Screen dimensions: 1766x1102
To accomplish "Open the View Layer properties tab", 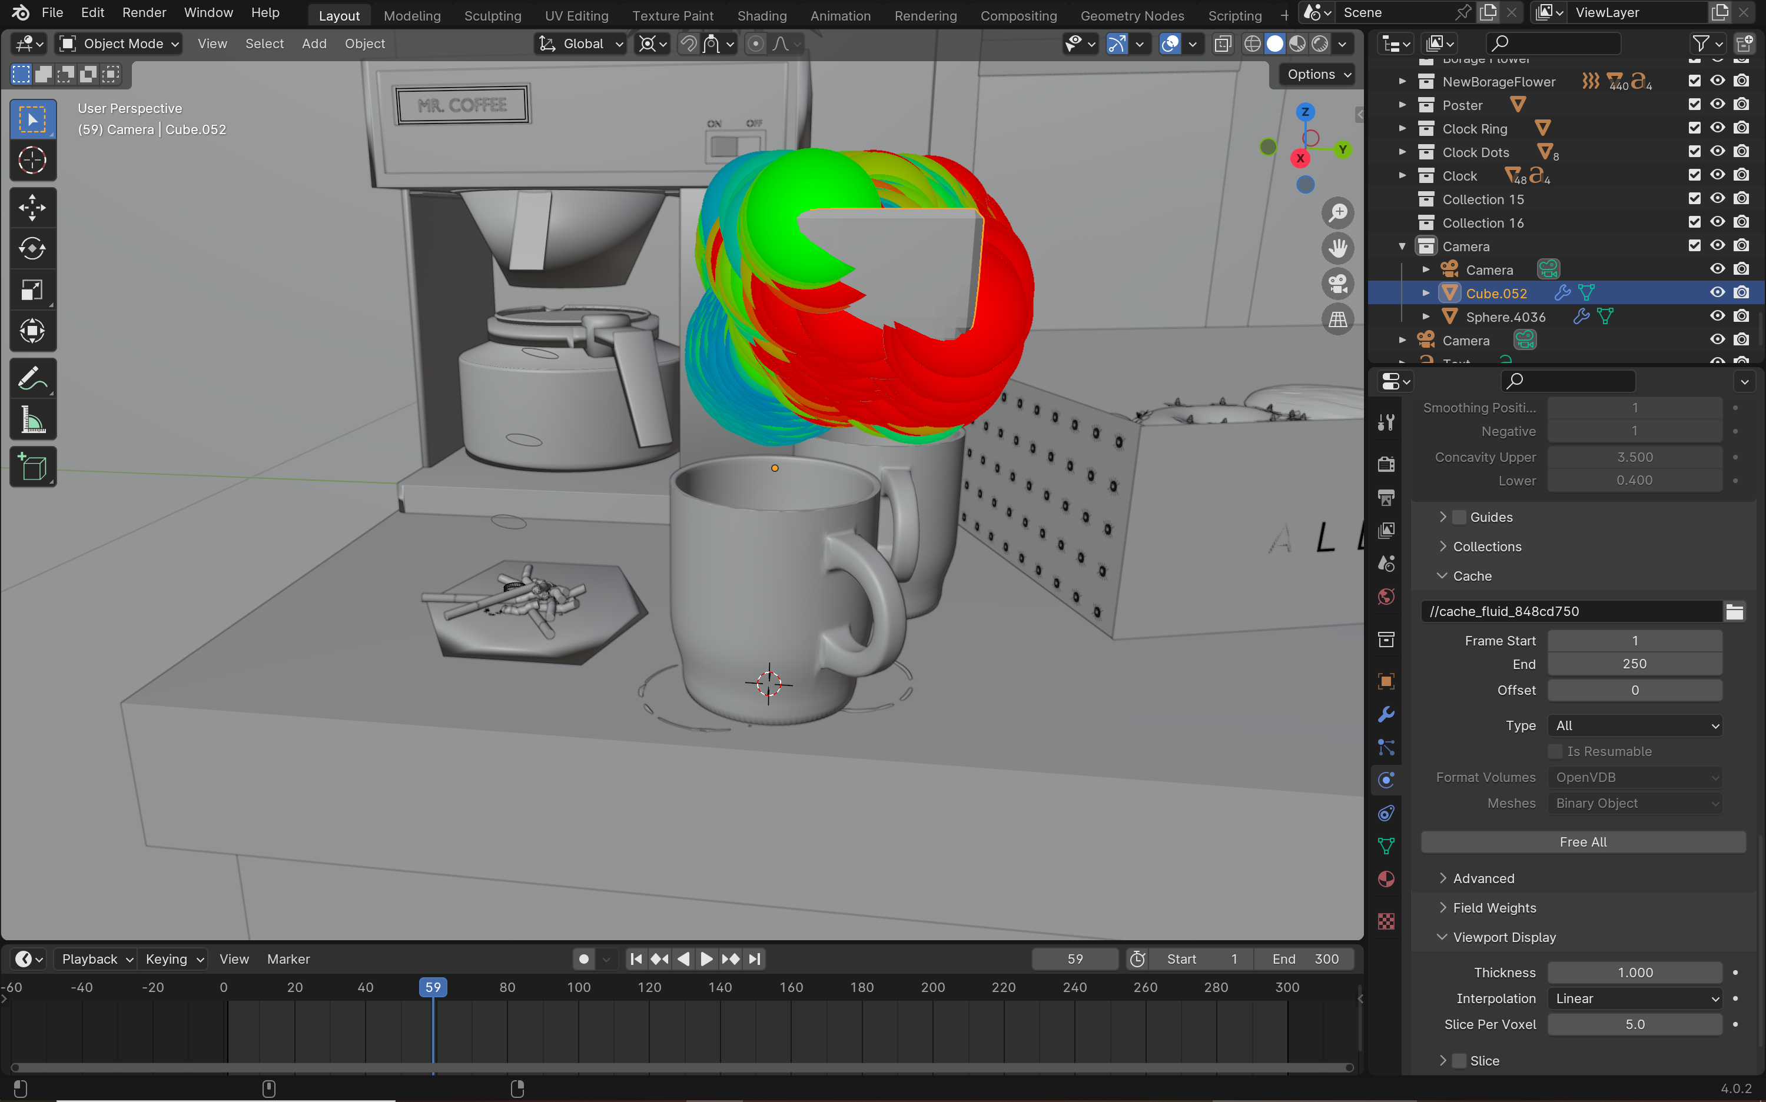I will pyautogui.click(x=1386, y=531).
